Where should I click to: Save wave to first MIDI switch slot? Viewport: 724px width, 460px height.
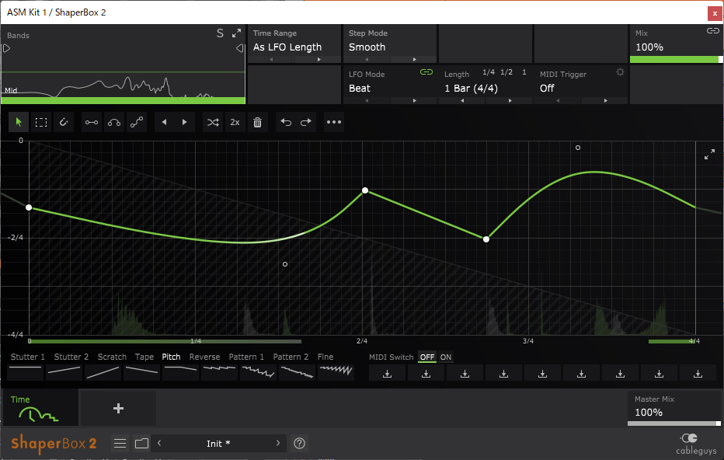(388, 373)
